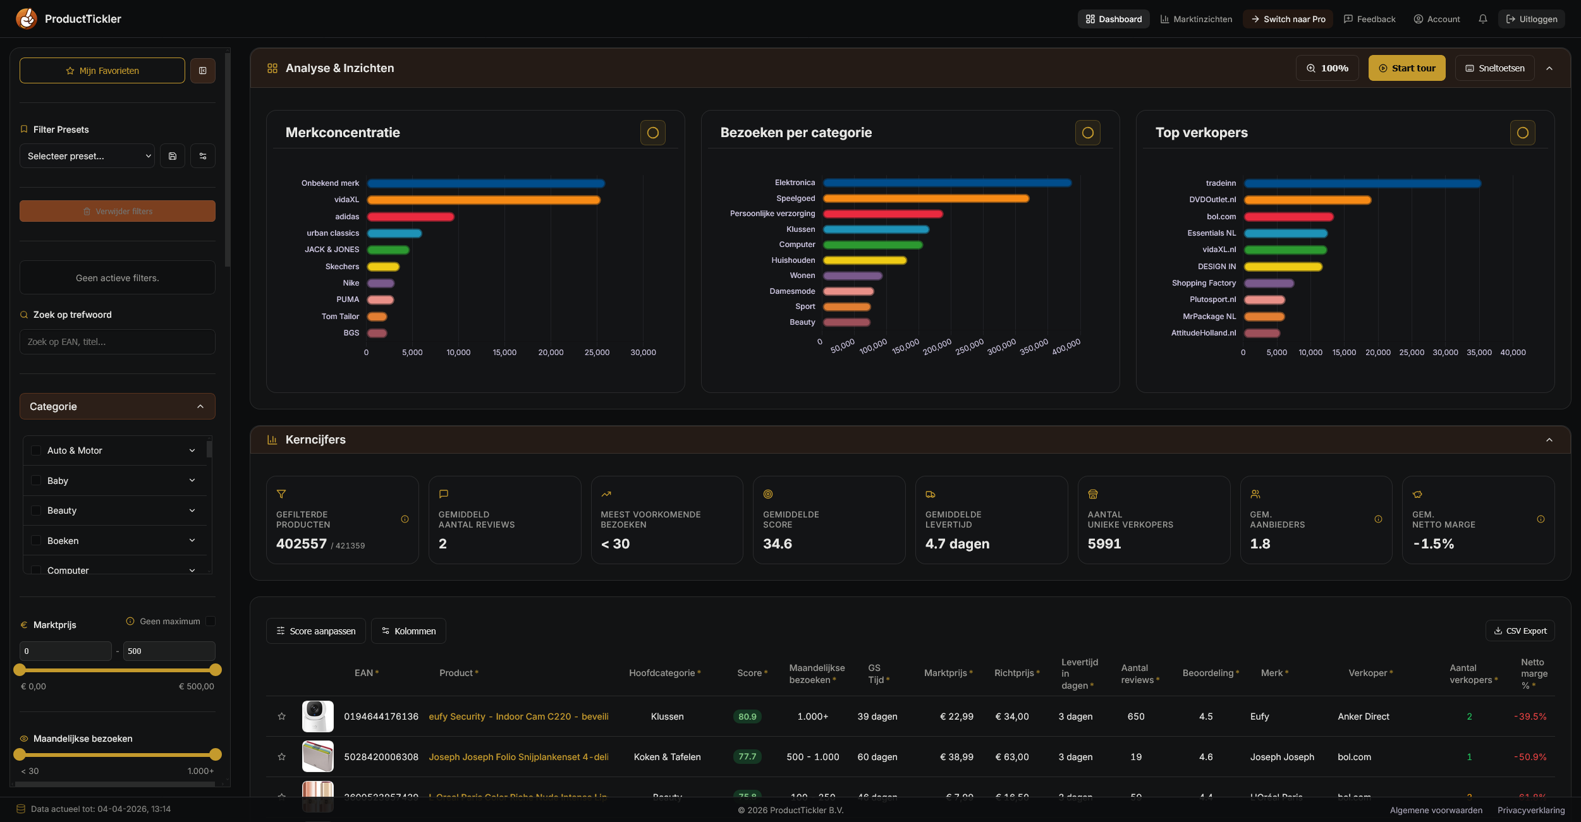Click the sidebar collapse panel icon

coord(203,71)
